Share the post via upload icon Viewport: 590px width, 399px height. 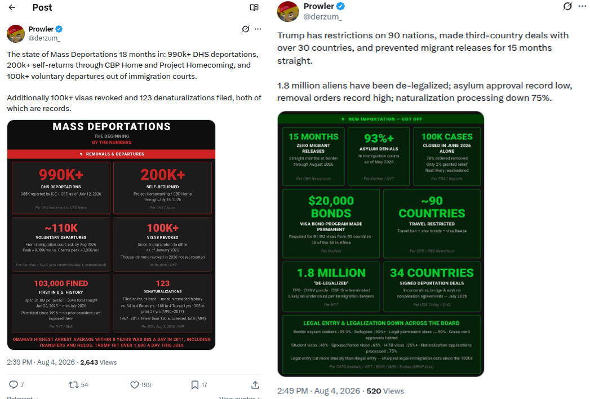pyautogui.click(x=255, y=385)
